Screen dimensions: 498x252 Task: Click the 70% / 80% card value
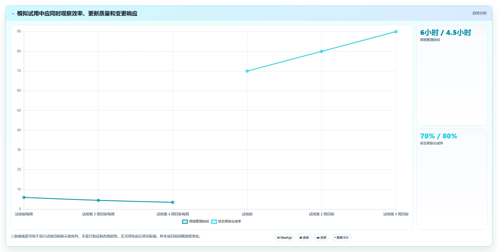point(438,136)
